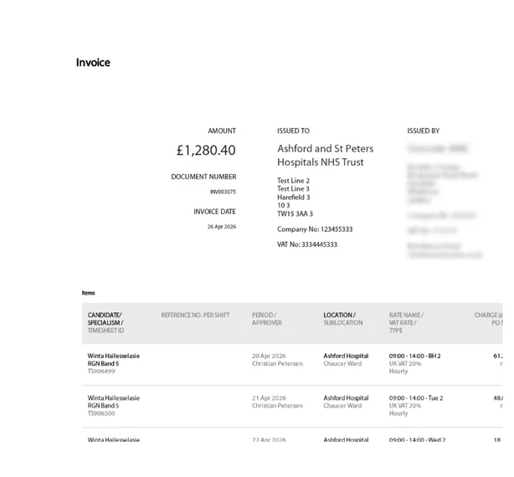The width and height of the screenshot is (514, 477).
Task: Click rate name 09:00 - 14:00 - BH 2
Action: (414, 356)
